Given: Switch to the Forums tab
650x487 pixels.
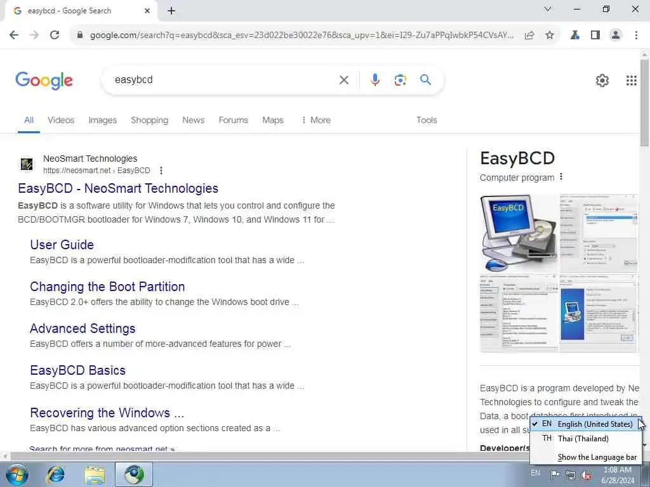Looking at the screenshot, I should pos(234,120).
